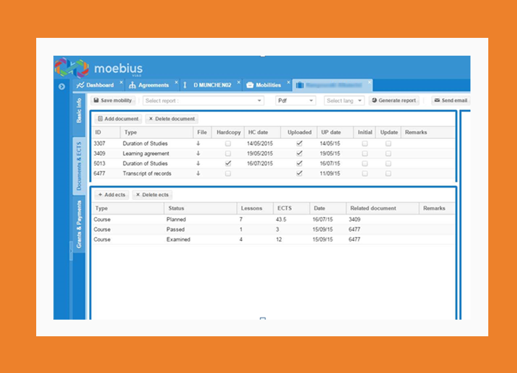
Task: Click Generate report button
Action: tap(393, 100)
